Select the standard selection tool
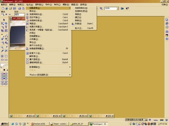Image resolution: width=169 pixels, height=126 pixels. pos(2,24)
